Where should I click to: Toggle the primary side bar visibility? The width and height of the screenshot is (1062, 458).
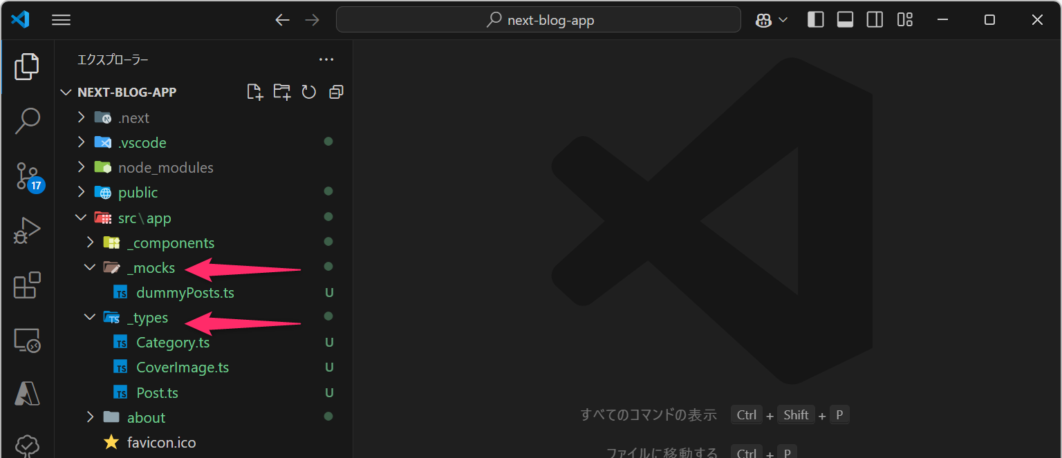pyautogui.click(x=816, y=20)
